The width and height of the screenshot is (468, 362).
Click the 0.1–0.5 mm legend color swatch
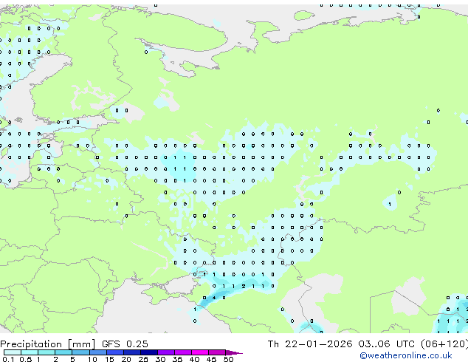pos(13,352)
